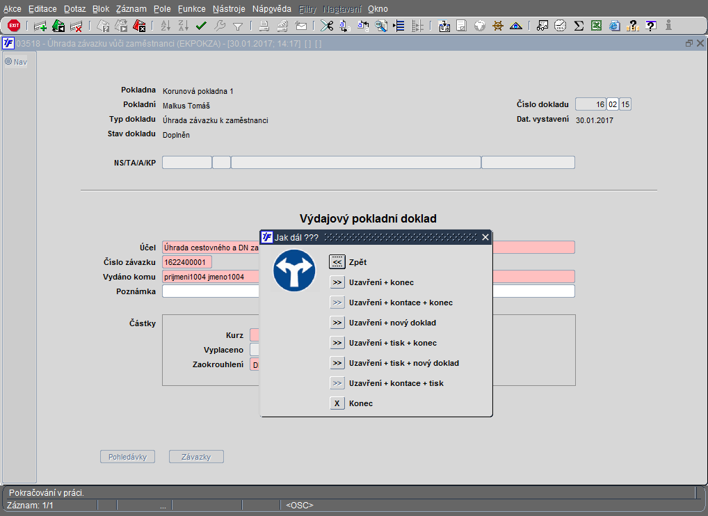708x516 pixels.
Task: Click the sort descending Z-A icon
Action: click(x=184, y=26)
